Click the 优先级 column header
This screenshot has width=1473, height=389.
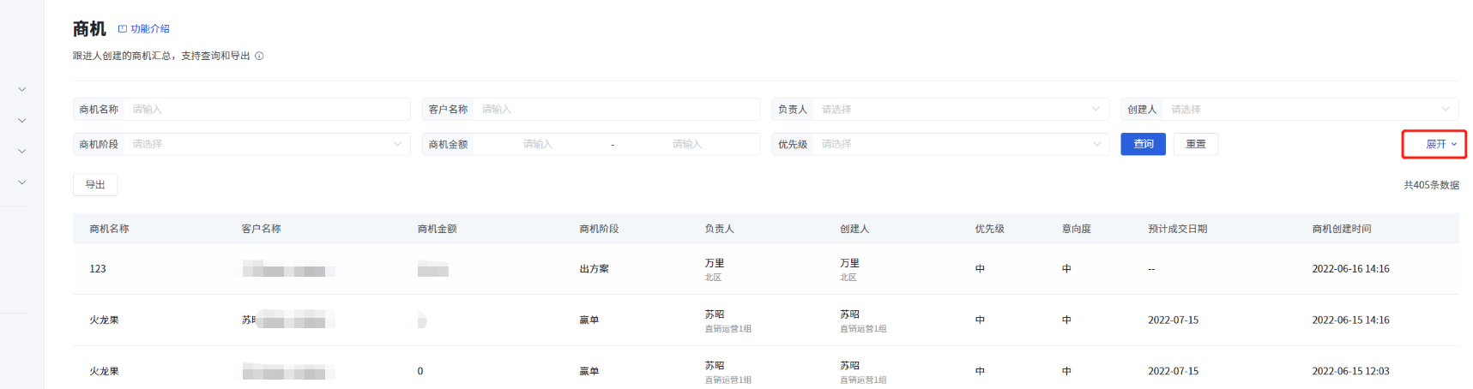989,229
